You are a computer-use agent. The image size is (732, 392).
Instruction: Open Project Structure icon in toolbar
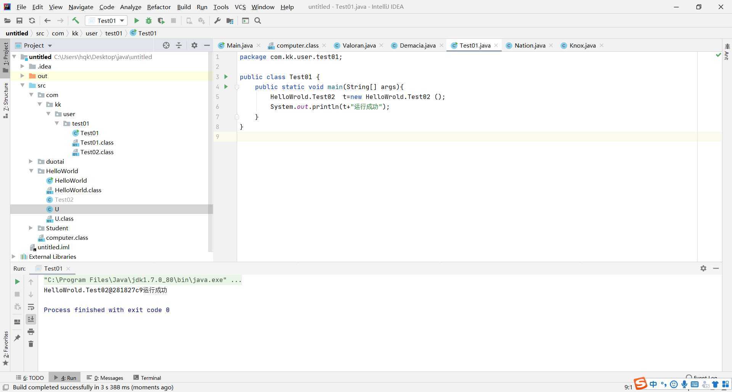coord(230,21)
